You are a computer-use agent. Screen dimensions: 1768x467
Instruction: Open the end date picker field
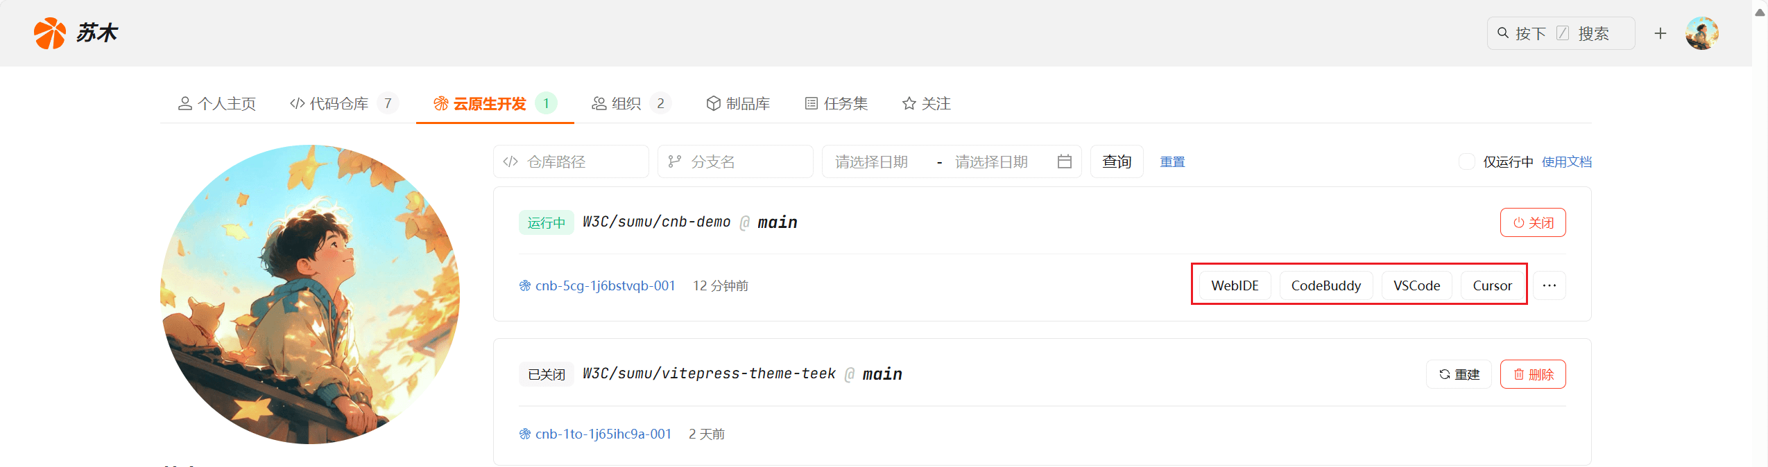click(991, 161)
